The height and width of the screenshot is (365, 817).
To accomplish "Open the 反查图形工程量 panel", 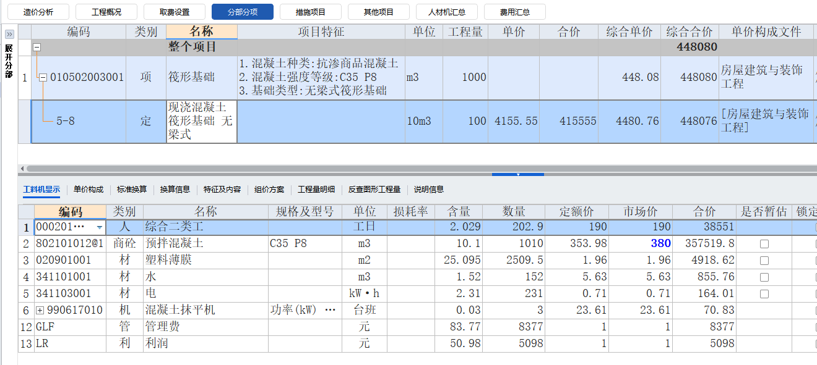I will coord(374,190).
